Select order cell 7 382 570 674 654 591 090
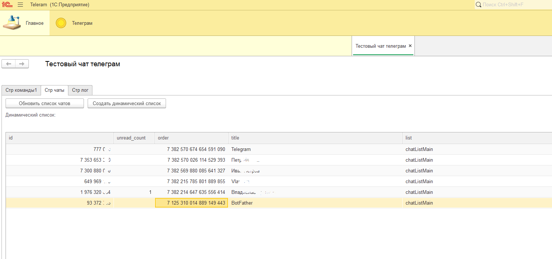Image resolution: width=552 pixels, height=259 pixels. point(191,149)
